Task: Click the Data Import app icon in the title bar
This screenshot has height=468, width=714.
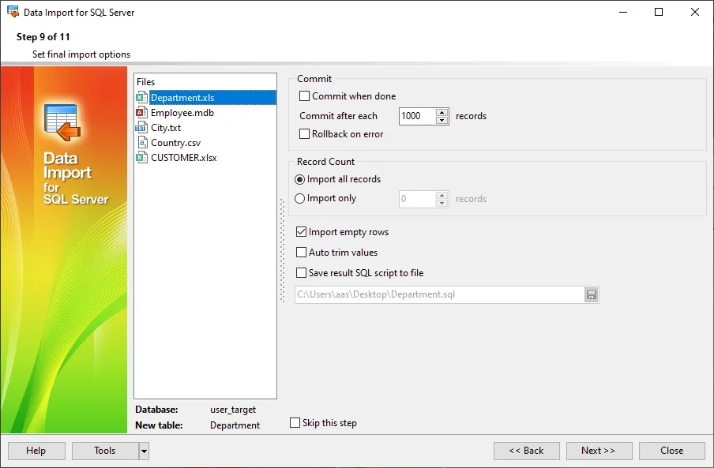Action: (x=13, y=12)
